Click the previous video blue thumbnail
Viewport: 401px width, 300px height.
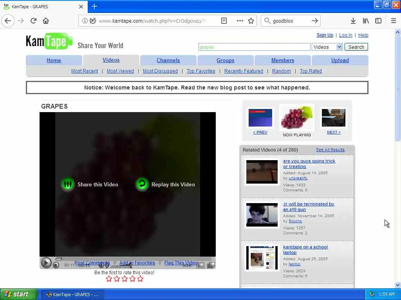coord(260,118)
